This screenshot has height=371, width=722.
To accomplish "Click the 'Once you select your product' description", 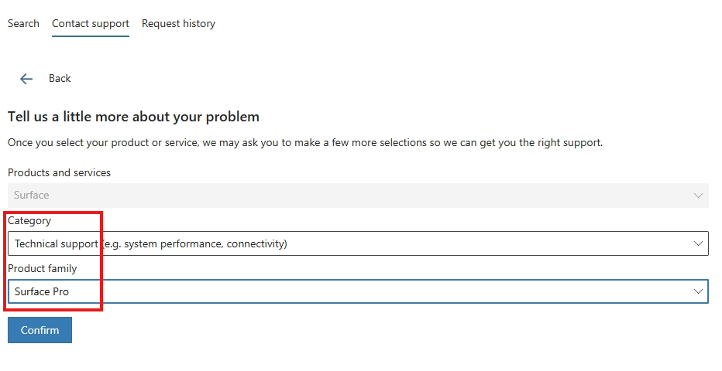I will (305, 143).
